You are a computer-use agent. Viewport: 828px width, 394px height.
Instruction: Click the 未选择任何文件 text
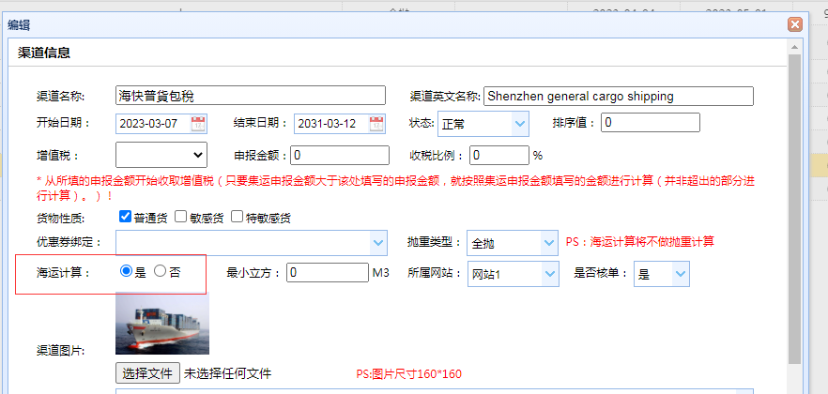pos(227,374)
